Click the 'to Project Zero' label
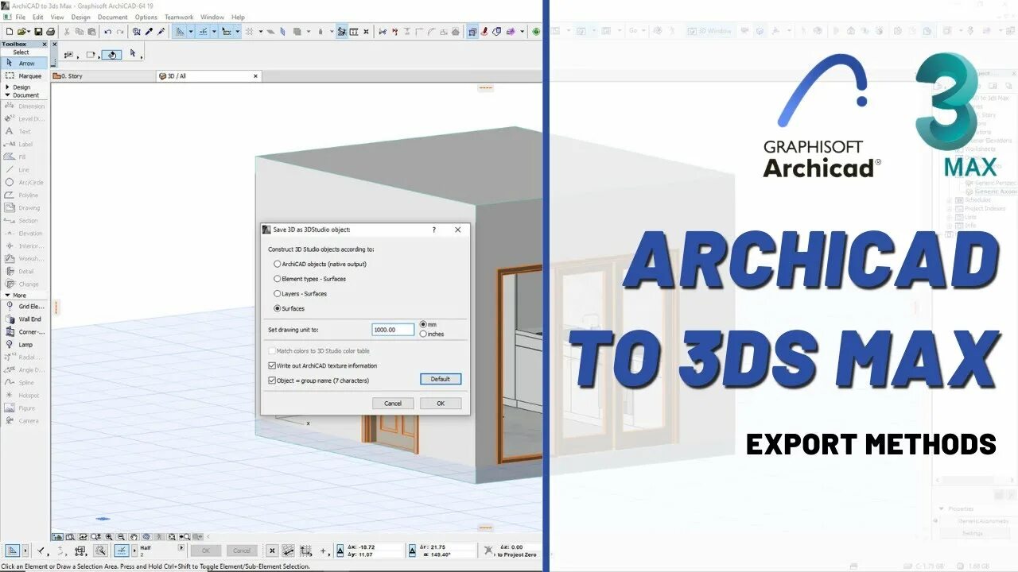The width and height of the screenshot is (1018, 572). [x=517, y=555]
